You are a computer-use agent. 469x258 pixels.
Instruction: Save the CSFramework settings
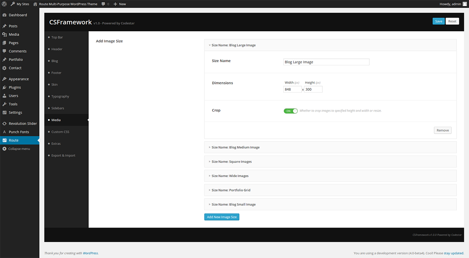439,21
